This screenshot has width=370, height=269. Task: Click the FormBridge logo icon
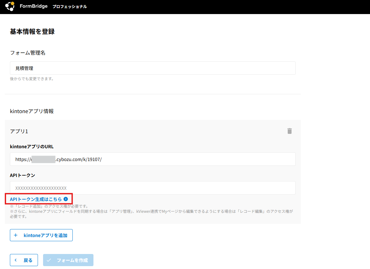pyautogui.click(x=10, y=6)
